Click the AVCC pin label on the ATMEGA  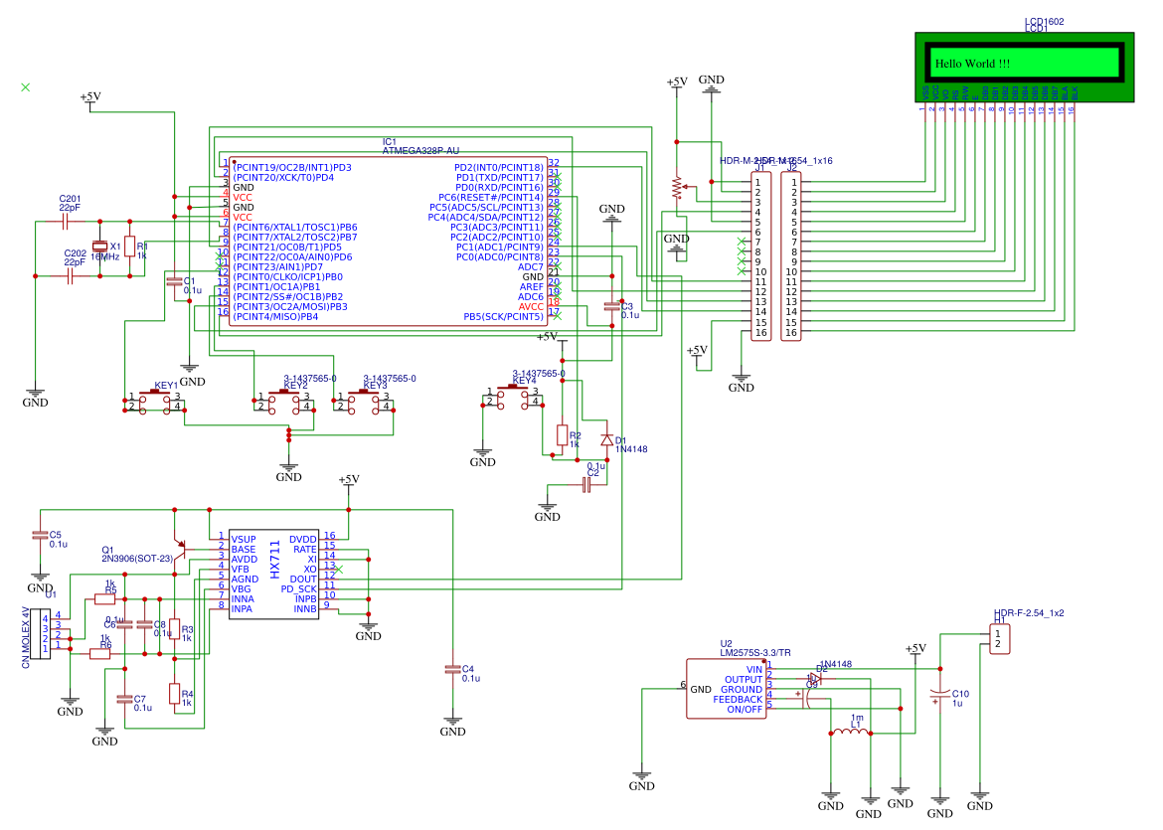pyautogui.click(x=531, y=306)
